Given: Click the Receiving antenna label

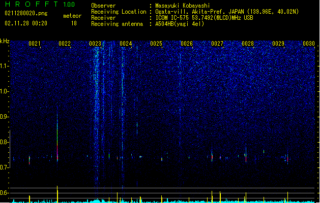Looking at the screenshot, I should pos(117,24).
